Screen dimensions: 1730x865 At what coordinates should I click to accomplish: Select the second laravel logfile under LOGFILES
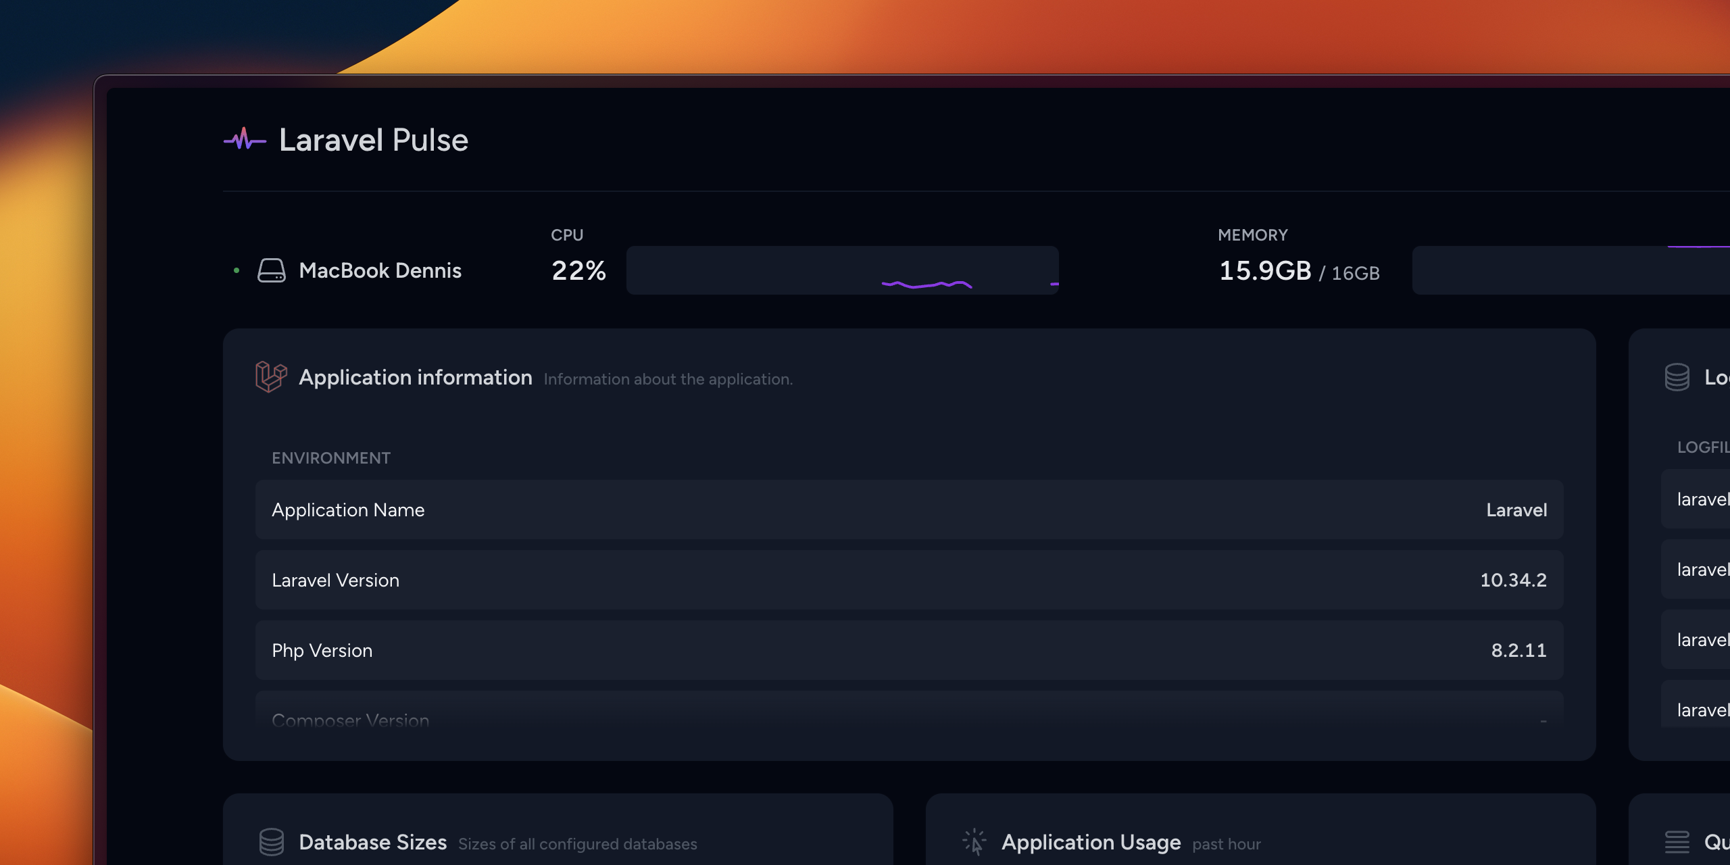[1703, 570]
